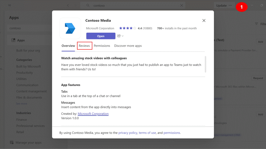Expand categories with See more
The width and height of the screenshot is (266, 149).
pos(22,104)
